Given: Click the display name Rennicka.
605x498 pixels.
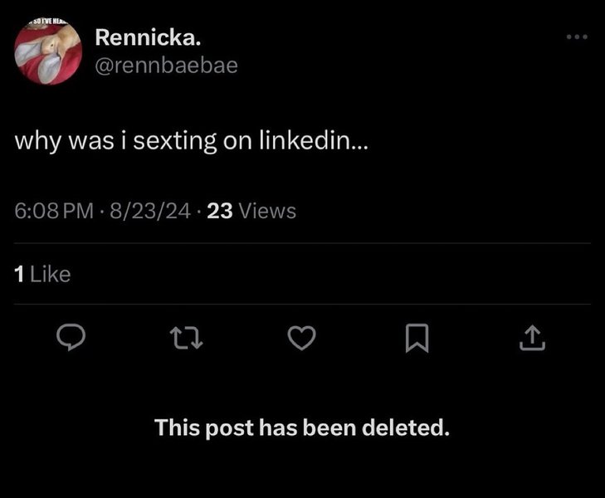Looking at the screenshot, I should pos(148,37).
